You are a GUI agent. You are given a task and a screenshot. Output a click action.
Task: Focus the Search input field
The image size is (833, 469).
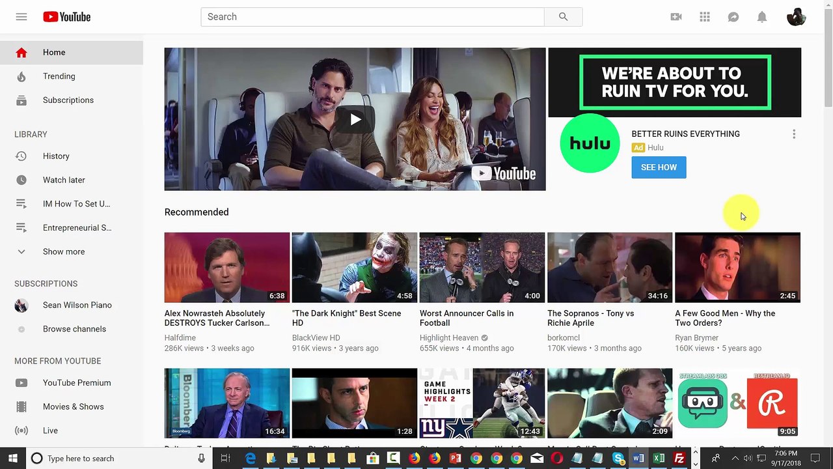point(372,17)
